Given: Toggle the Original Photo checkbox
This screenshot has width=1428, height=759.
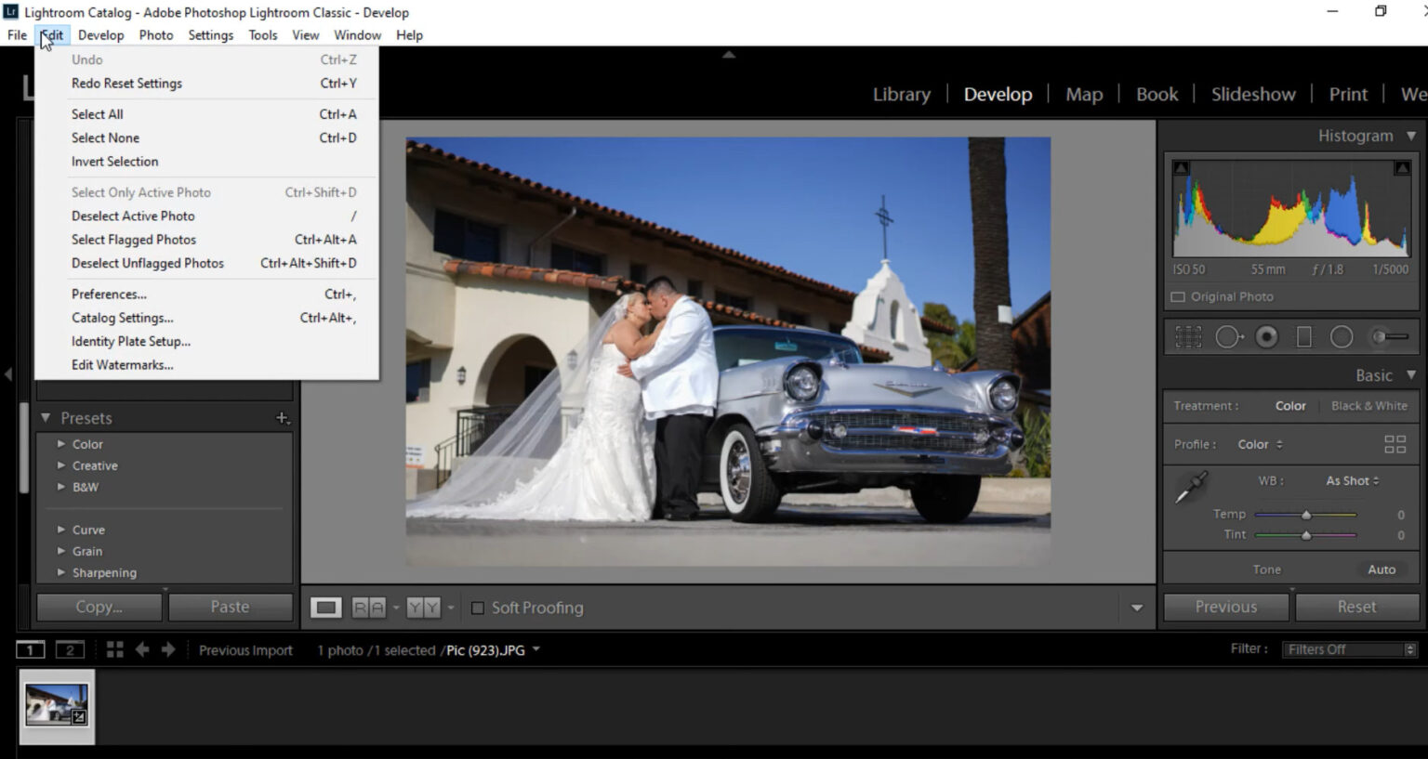Looking at the screenshot, I should [x=1178, y=296].
